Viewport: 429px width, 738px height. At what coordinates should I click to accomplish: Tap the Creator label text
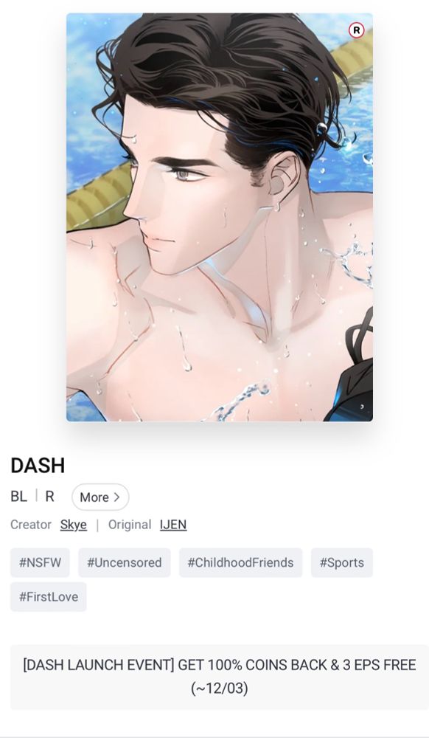(x=31, y=525)
